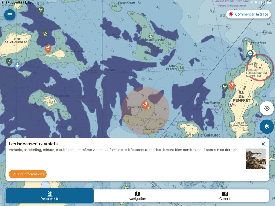Select the seaweed marker left of the ferry pin
275x206 pixels.
[x=9, y=62]
